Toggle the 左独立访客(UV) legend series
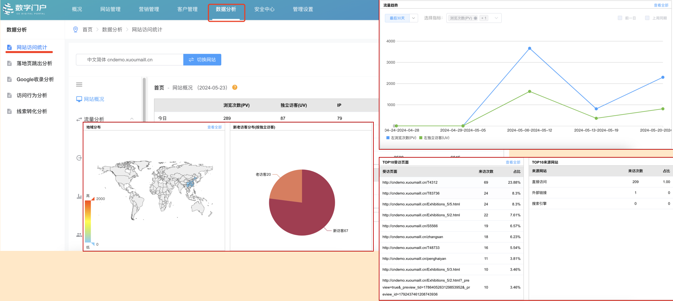The image size is (673, 301). pos(434,138)
